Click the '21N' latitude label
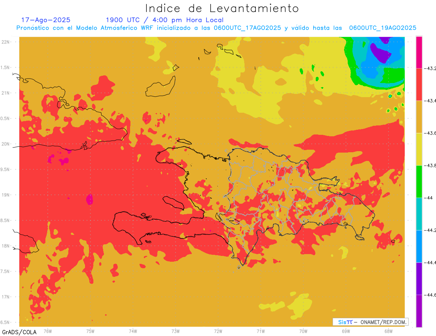436x336 pixels. [x=5, y=93]
